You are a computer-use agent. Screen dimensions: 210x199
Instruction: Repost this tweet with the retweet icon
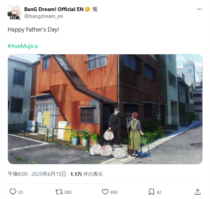coord(59,192)
